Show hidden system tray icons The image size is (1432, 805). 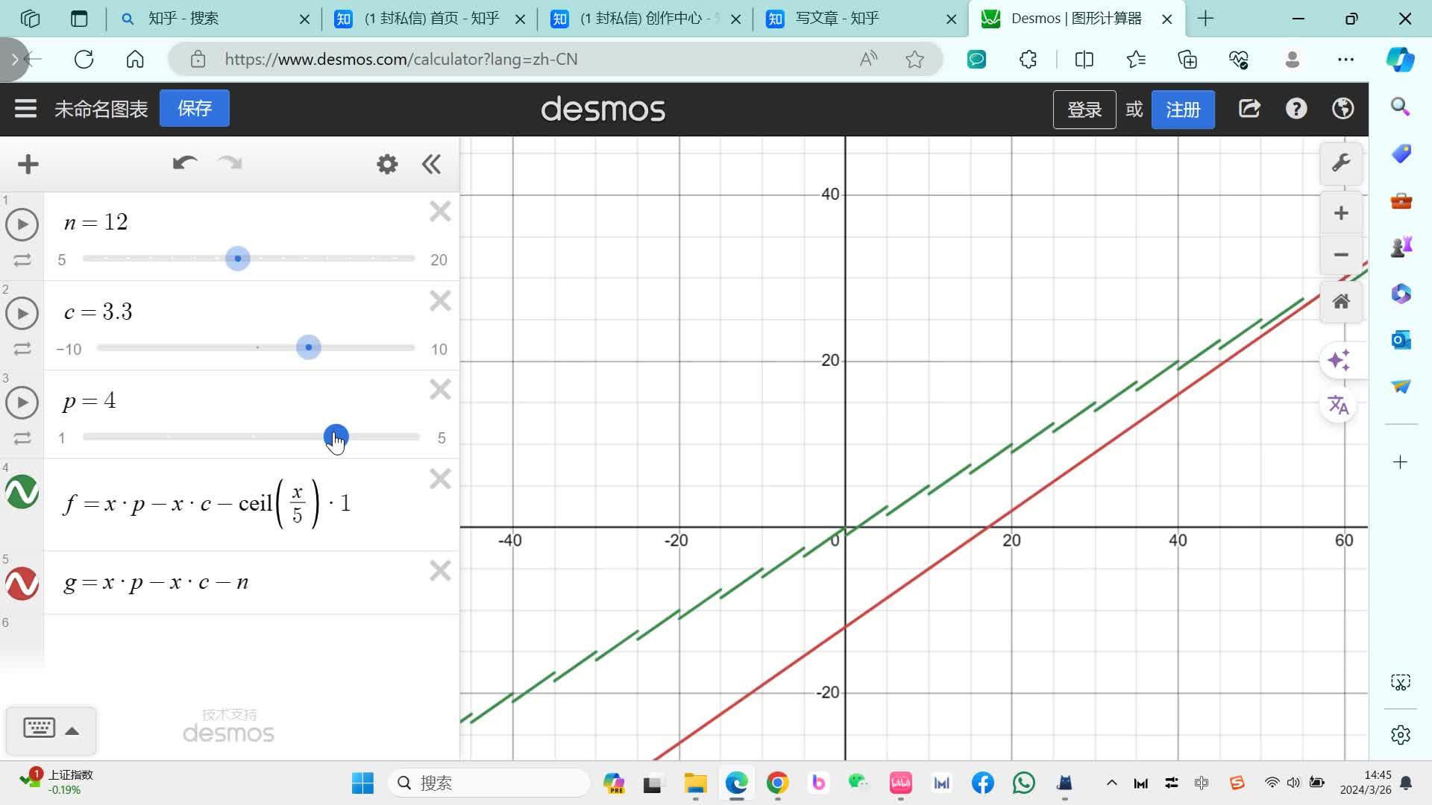coord(1111,783)
